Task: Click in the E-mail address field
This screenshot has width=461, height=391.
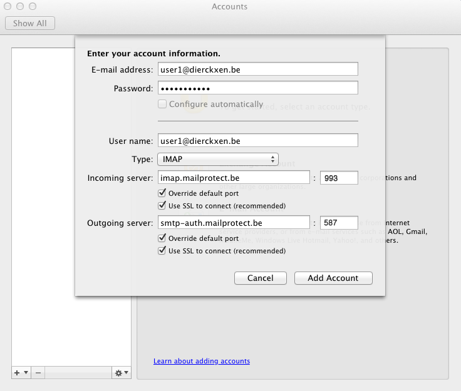Action: pyautogui.click(x=257, y=69)
